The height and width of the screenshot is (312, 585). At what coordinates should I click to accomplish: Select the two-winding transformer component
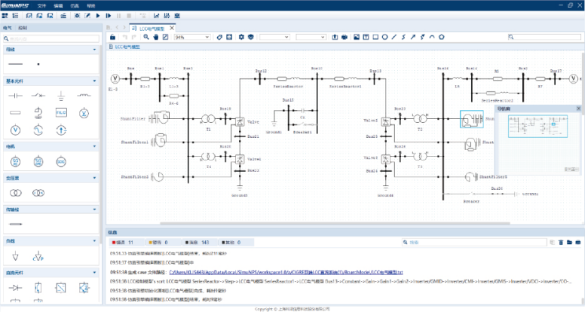point(17,193)
